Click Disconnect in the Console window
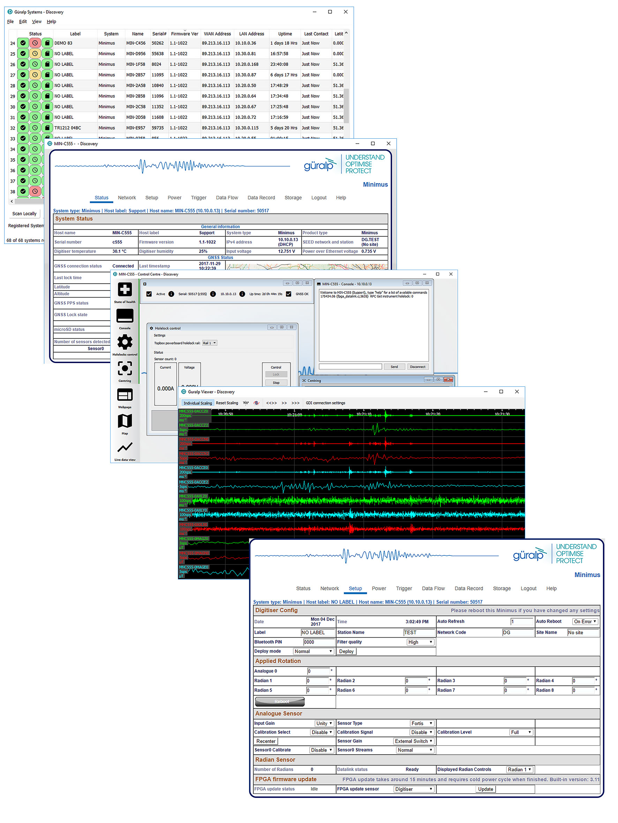618x823 pixels. tap(417, 367)
